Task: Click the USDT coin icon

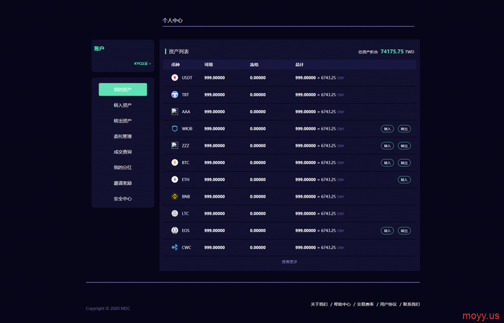Action: [174, 78]
